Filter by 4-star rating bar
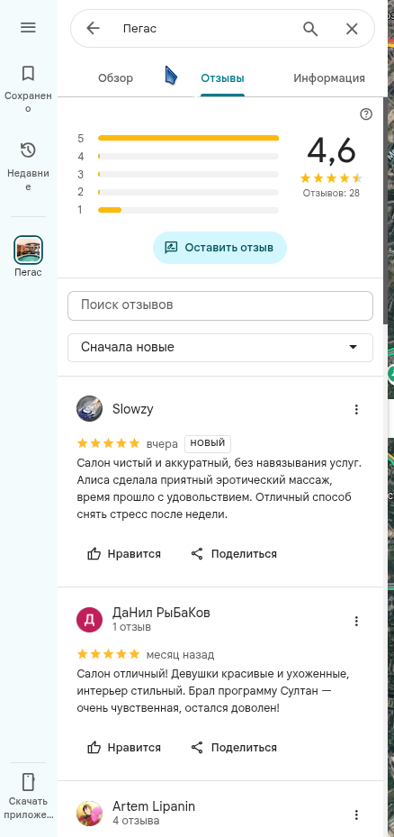 [x=178, y=157]
